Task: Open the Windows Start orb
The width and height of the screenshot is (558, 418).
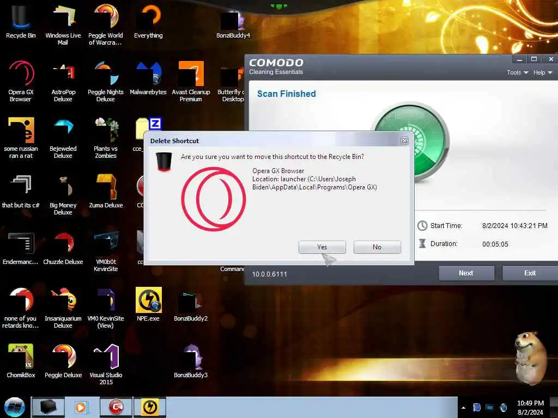Action: (15, 407)
